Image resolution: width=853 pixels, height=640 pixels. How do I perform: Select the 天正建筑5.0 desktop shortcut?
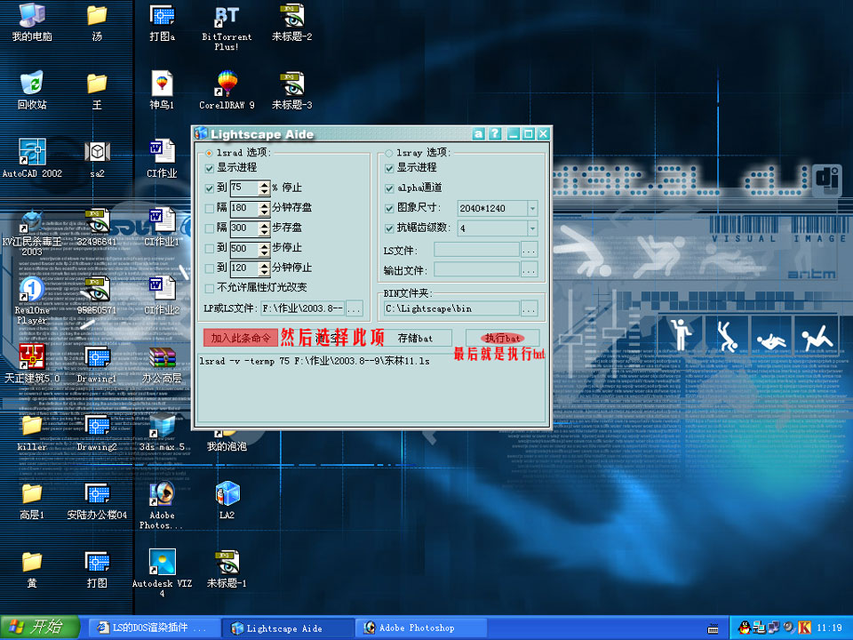32,364
